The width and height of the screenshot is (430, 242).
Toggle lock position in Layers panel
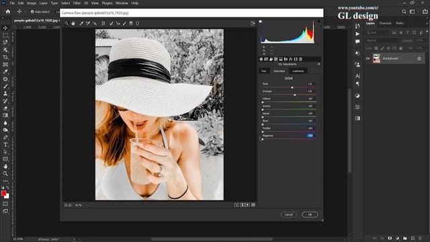[x=388, y=48]
